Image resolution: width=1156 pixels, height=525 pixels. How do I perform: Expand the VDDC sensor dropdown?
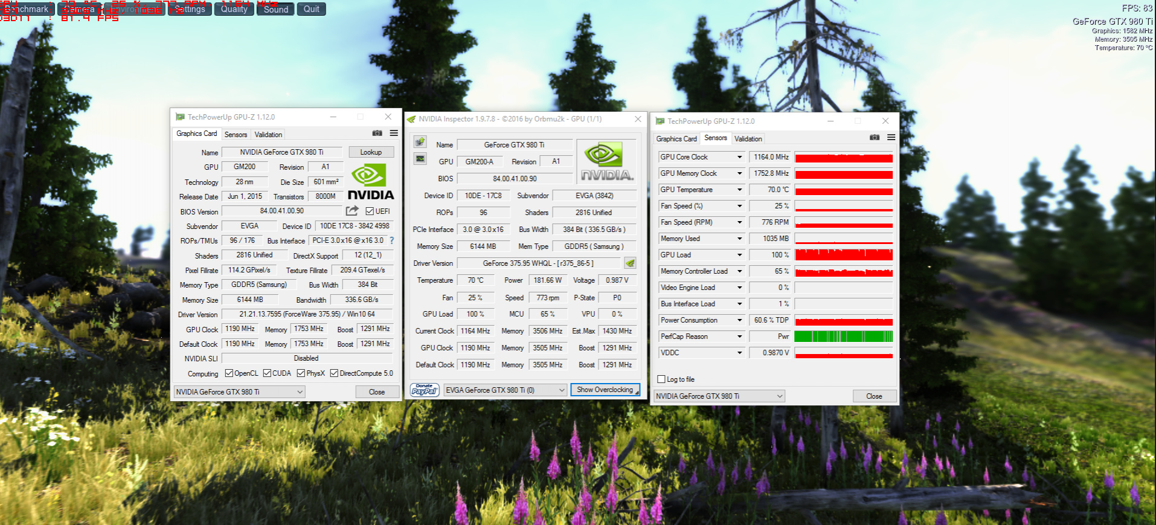click(x=739, y=353)
